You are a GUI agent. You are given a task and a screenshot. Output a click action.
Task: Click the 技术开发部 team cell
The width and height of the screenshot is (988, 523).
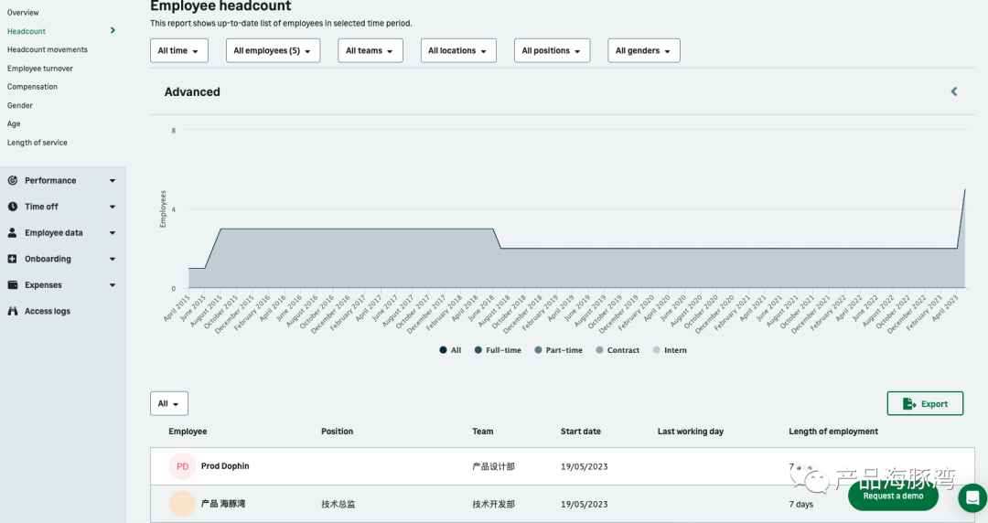[493, 504]
